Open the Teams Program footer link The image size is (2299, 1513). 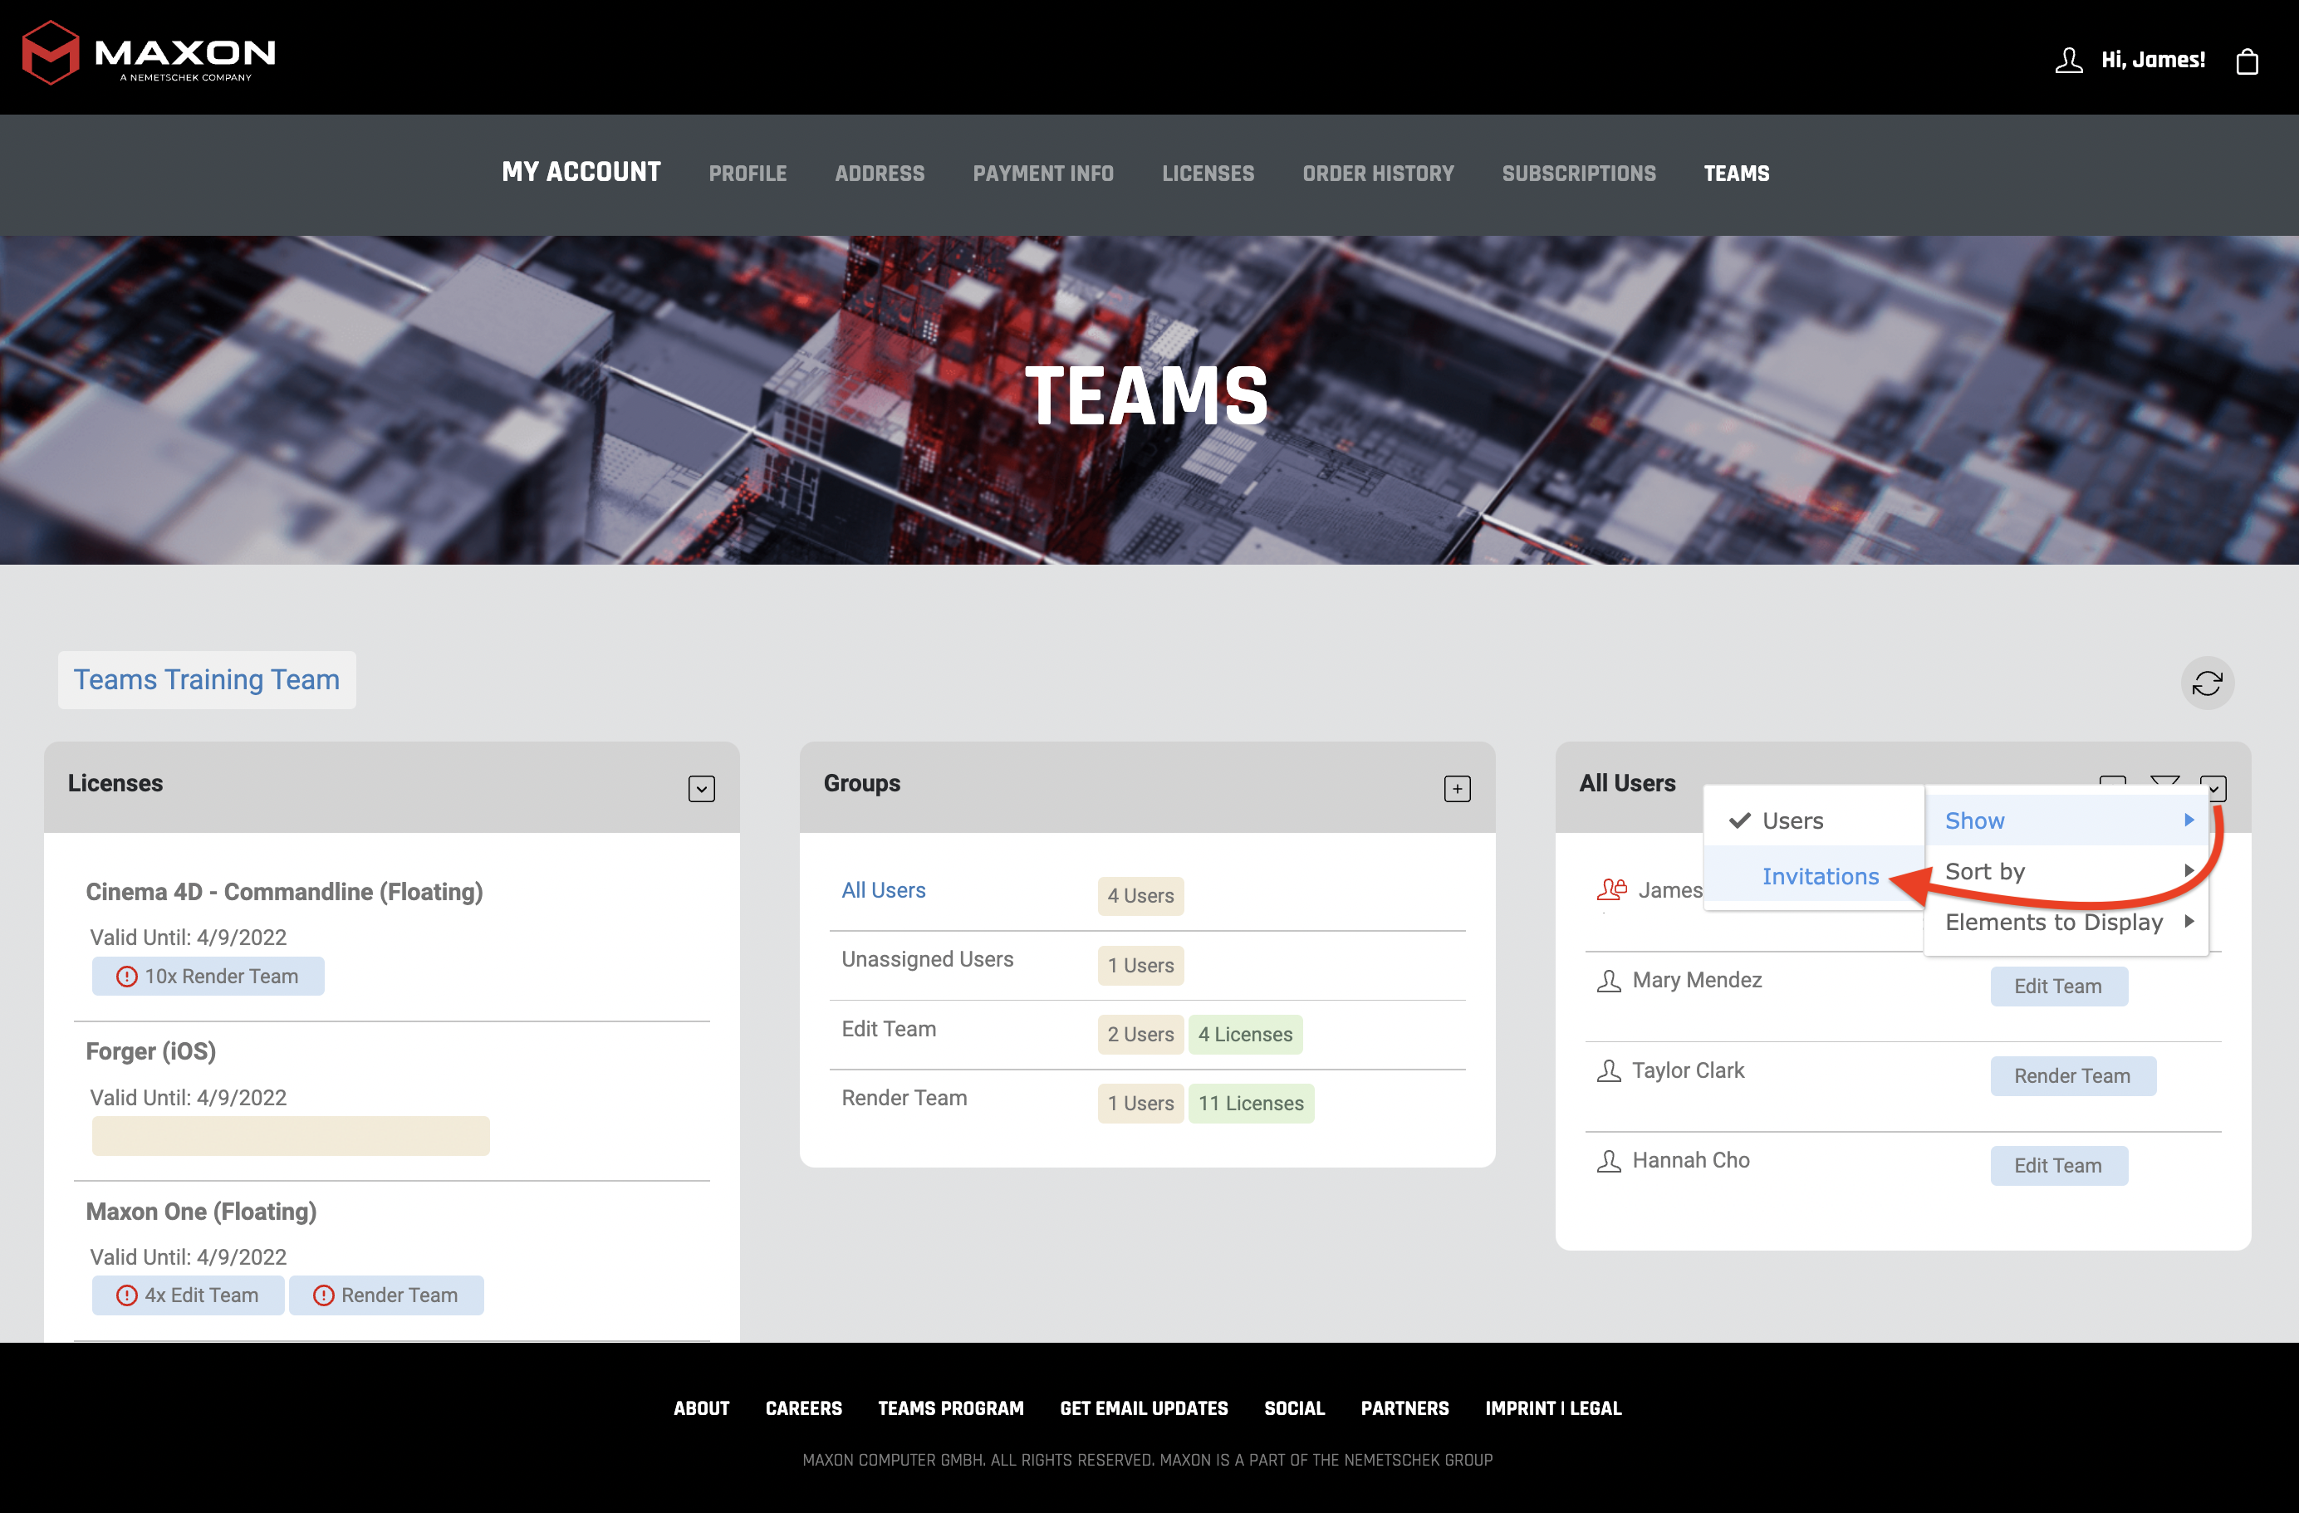[x=950, y=1408]
